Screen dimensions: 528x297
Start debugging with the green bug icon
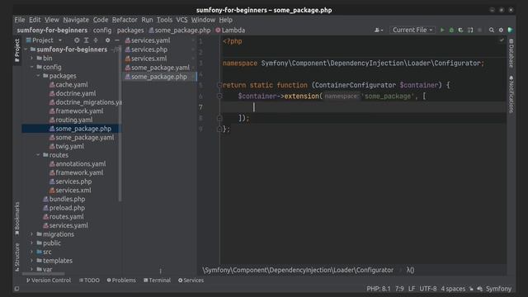pos(451,30)
